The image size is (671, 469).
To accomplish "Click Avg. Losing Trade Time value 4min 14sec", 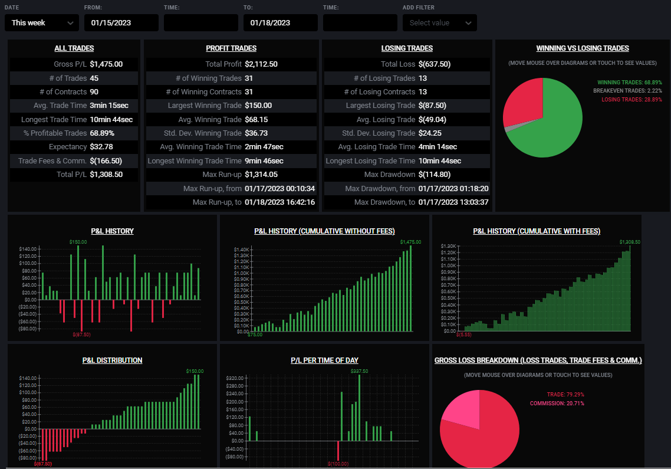I will point(438,147).
